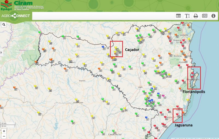Change text size with the T icon
Viewport: 219px width, 139px height.
coord(187,16)
